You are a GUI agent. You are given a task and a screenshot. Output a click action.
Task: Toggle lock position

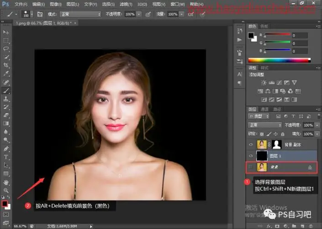[x=275, y=134]
